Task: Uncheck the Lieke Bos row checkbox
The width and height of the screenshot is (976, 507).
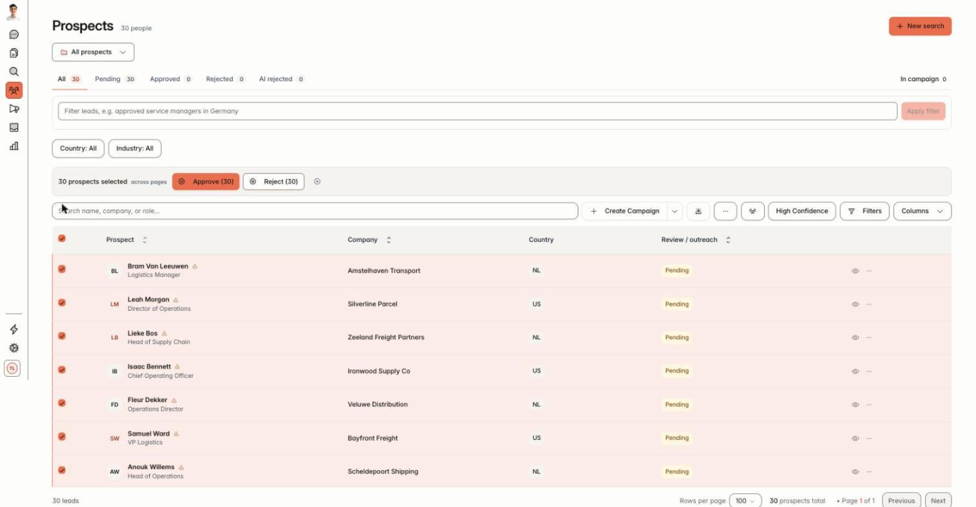Action: (62, 336)
